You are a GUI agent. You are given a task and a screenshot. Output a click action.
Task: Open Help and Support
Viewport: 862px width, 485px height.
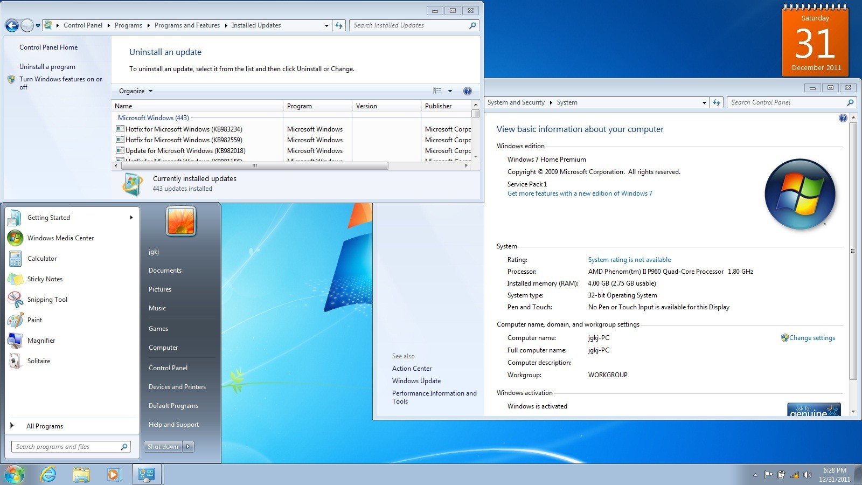(x=173, y=425)
